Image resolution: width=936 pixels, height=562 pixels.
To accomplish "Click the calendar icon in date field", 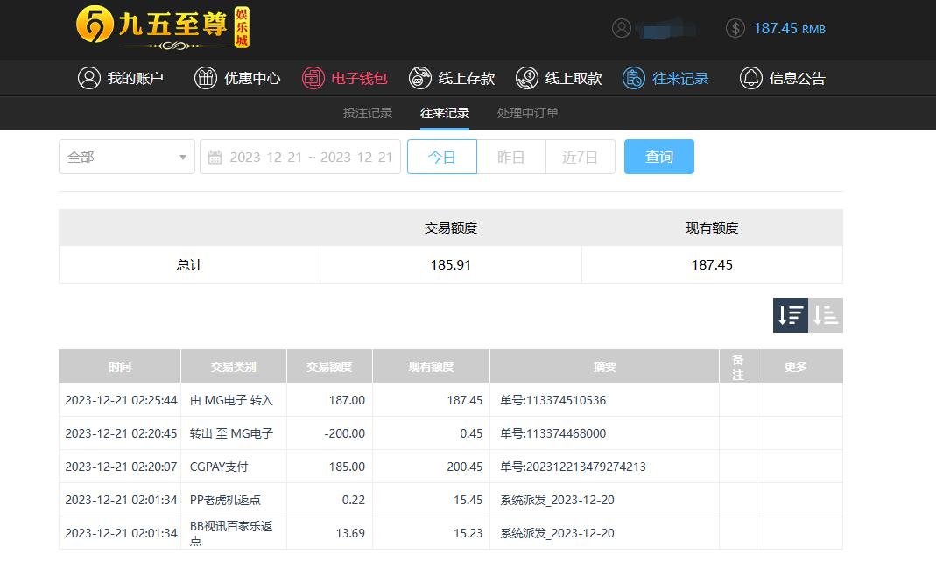I will [215, 158].
